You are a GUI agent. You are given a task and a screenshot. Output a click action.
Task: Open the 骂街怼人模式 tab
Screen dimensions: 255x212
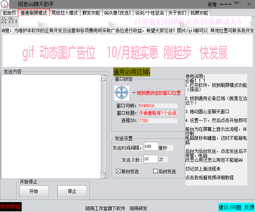coord(64,13)
